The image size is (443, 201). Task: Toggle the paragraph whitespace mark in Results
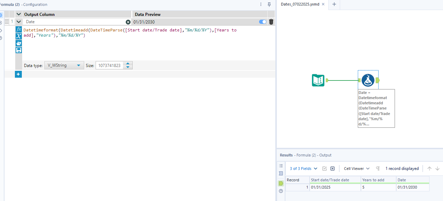(x=378, y=169)
